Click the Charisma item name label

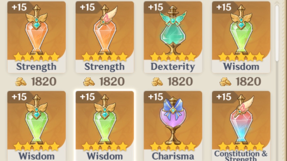173,156
